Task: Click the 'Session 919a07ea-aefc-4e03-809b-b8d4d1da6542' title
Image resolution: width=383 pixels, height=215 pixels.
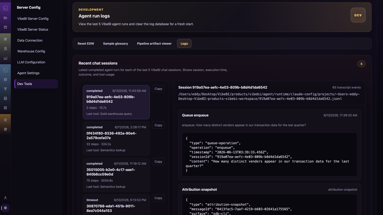Action: point(223,87)
